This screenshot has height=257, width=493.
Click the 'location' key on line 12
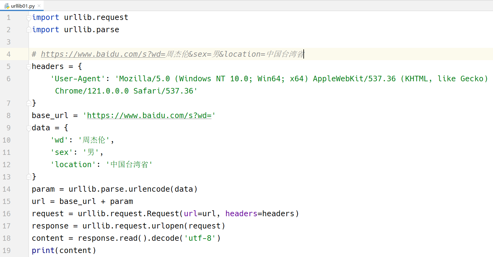73,165
